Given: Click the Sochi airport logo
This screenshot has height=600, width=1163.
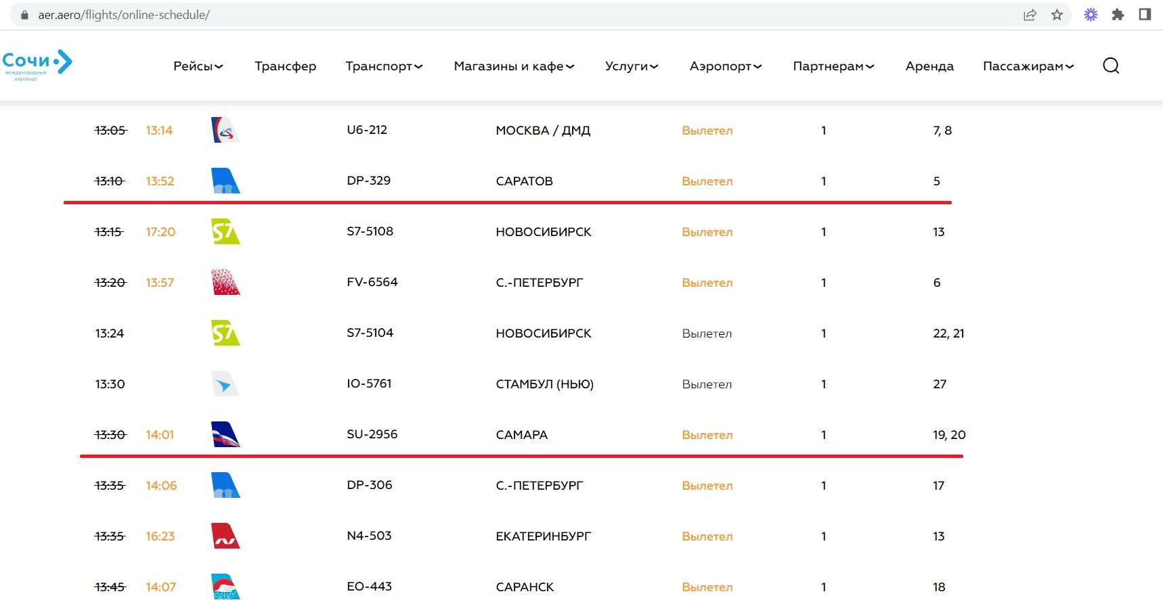Looking at the screenshot, I should 37,65.
